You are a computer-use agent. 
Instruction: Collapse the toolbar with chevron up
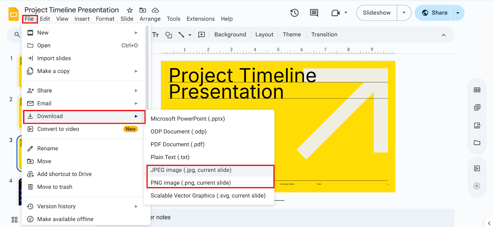[443, 35]
